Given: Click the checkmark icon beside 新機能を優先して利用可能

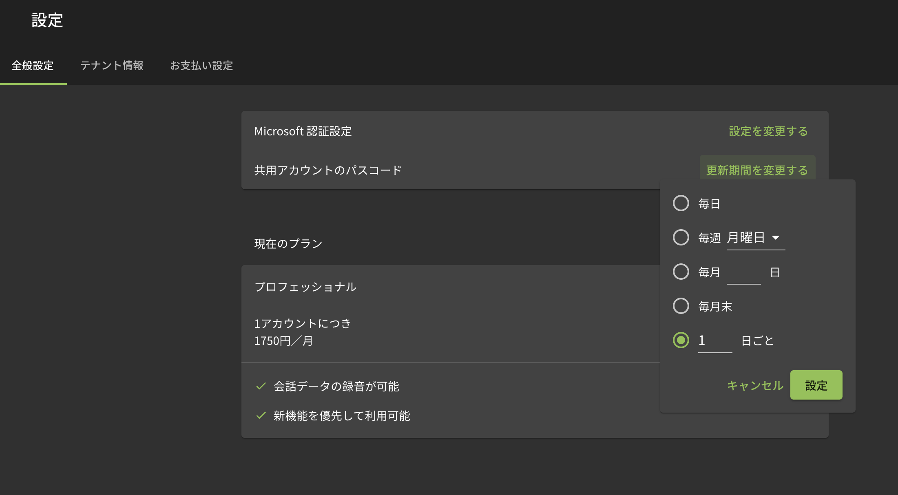Looking at the screenshot, I should click(x=261, y=415).
